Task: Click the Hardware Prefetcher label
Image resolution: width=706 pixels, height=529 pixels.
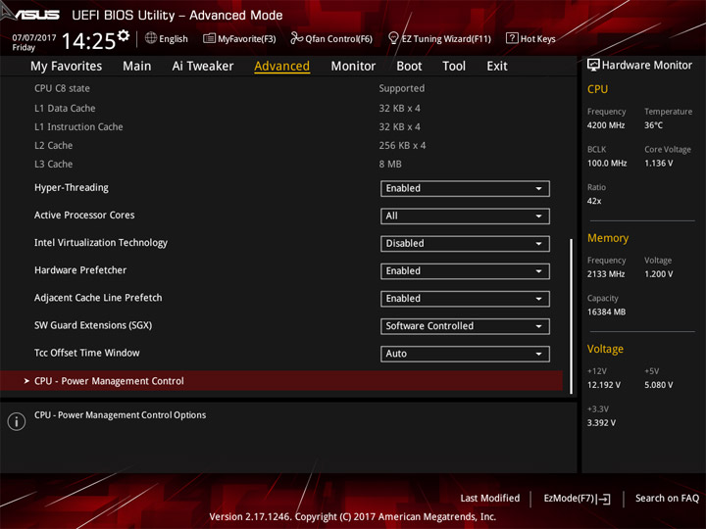Action: [80, 270]
